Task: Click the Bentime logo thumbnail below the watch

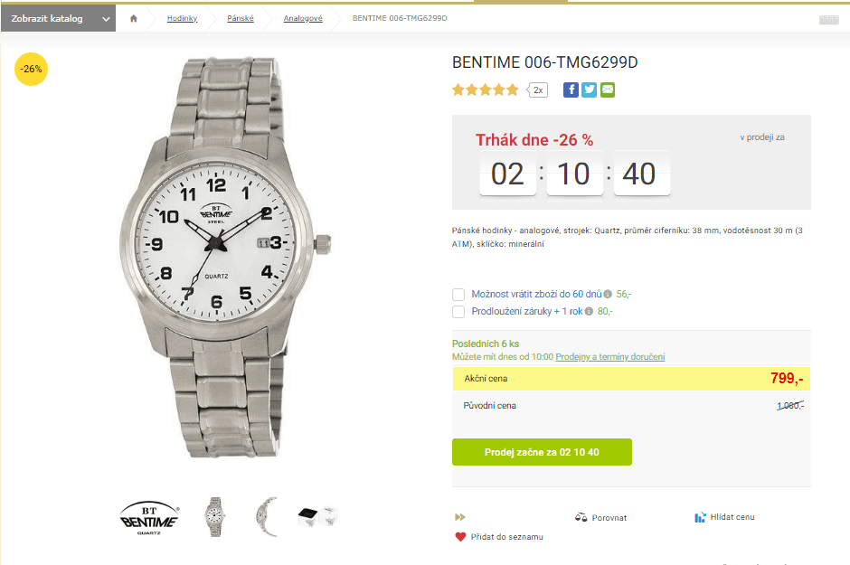Action: tap(148, 515)
